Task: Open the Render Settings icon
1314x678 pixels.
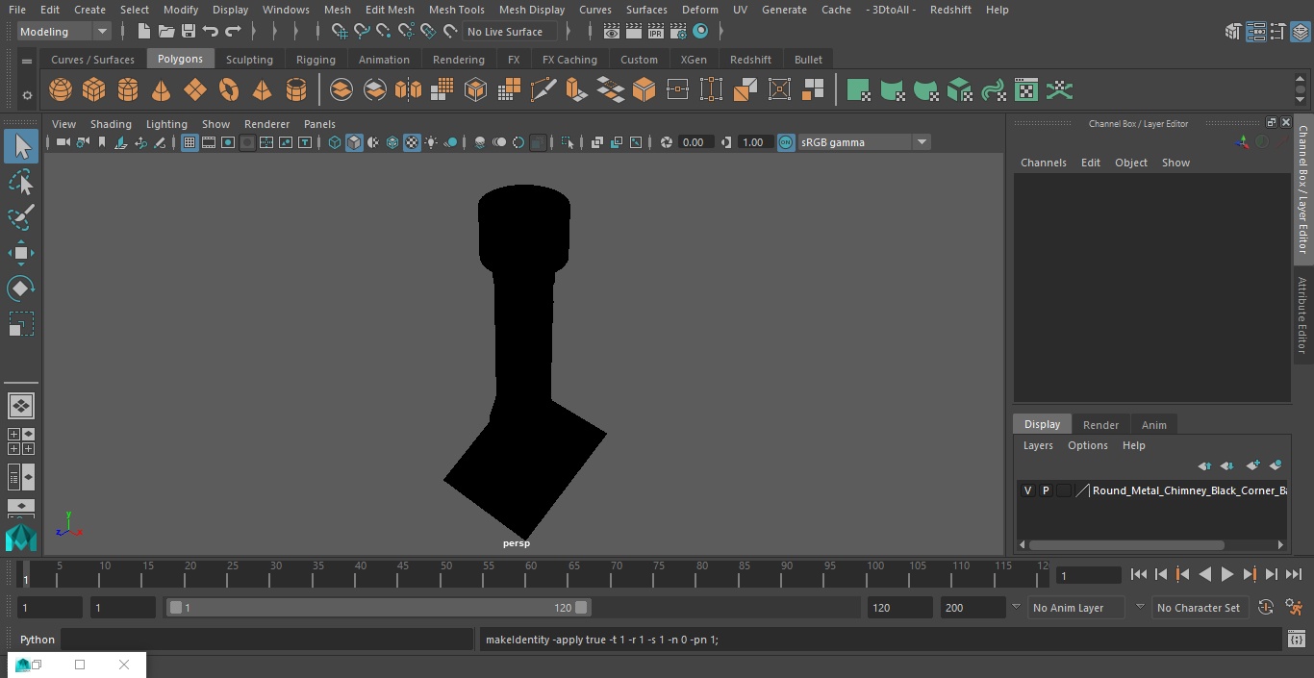Action: click(x=678, y=32)
